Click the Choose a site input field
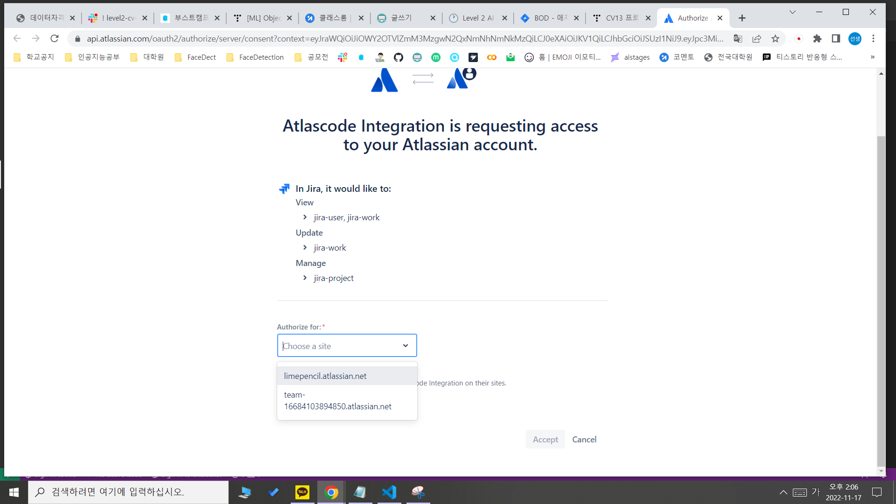This screenshot has height=504, width=896. pos(341,346)
